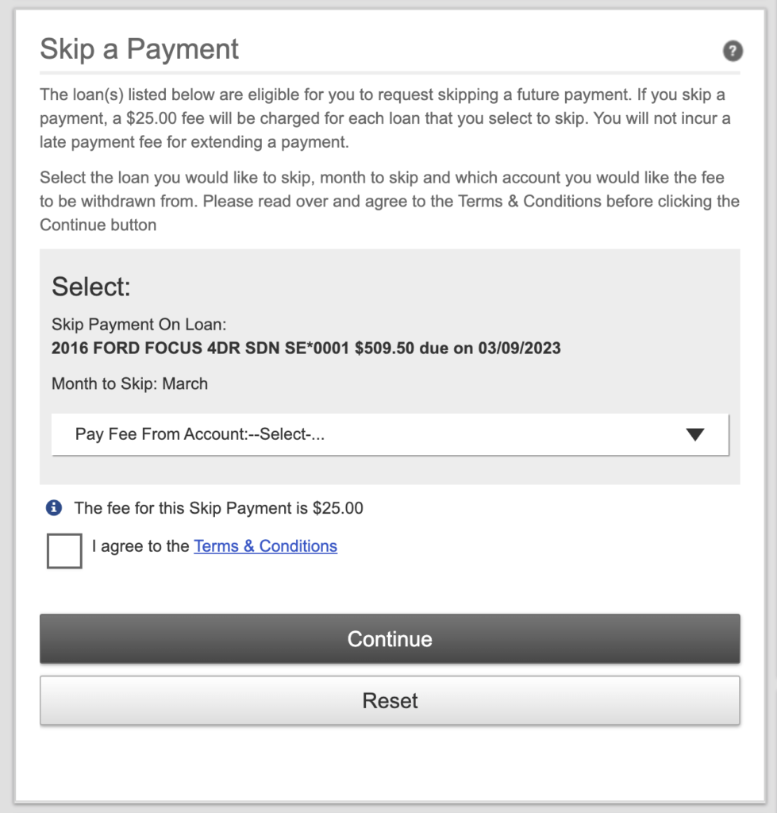Check the Terms & Conditions agreement checkbox

64,551
